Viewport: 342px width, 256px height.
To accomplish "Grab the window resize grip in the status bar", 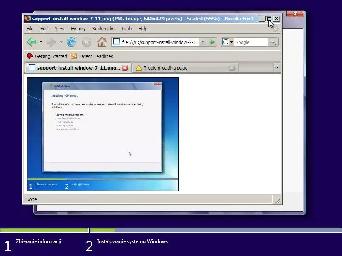I will coord(278,201).
